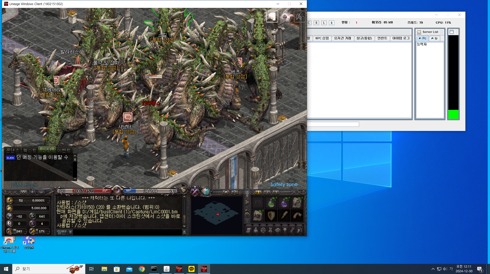490x274 pixels.
Task: Expand the quickslot panel arrow
Action: coord(247,202)
